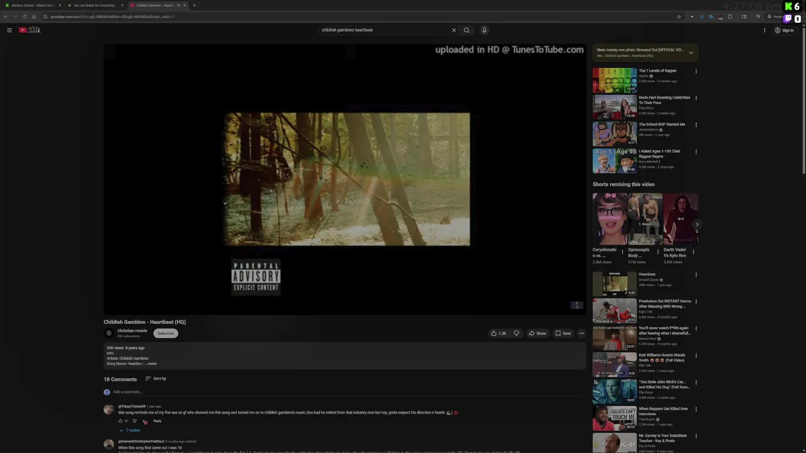Expand the 7 replies thread

(x=130, y=430)
